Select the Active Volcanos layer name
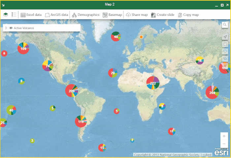This screenshot has width=231, height=158. (24, 28)
